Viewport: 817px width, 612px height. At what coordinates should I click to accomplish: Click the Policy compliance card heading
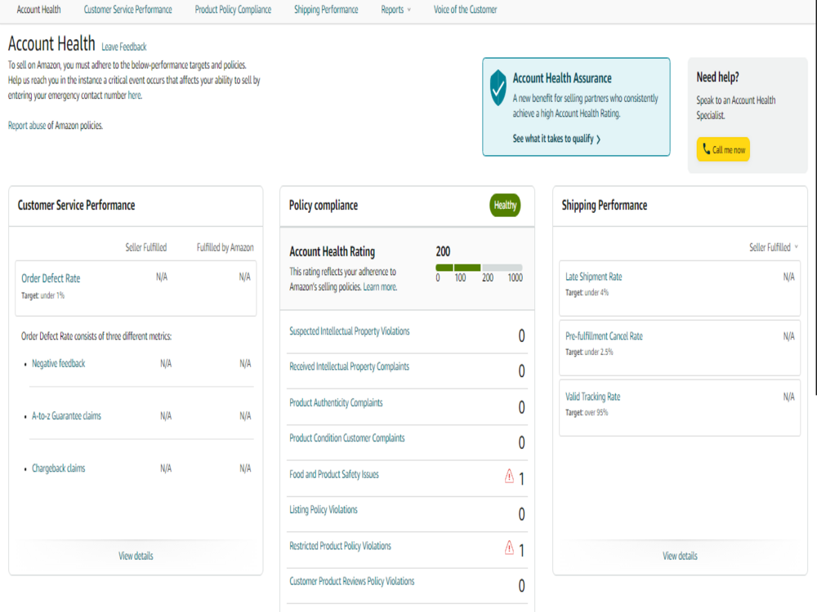tap(324, 205)
